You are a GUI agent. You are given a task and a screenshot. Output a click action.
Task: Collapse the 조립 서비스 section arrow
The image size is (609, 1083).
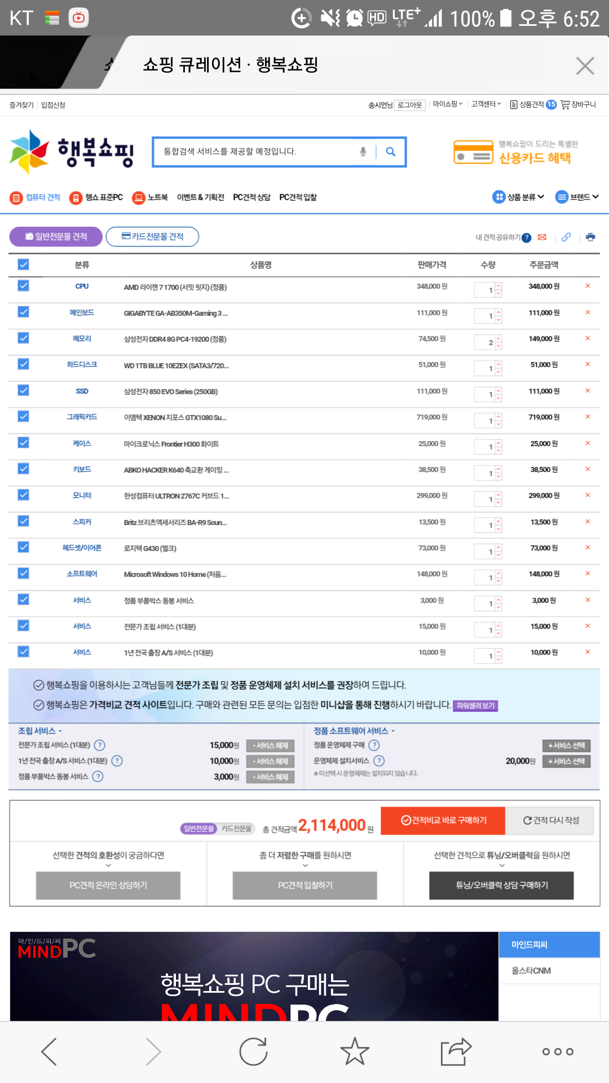(60, 731)
